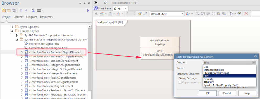Viewport: 260px width, 99px height.
Task: Click the paintbrush apply style icon
Action: [x=140, y=14]
